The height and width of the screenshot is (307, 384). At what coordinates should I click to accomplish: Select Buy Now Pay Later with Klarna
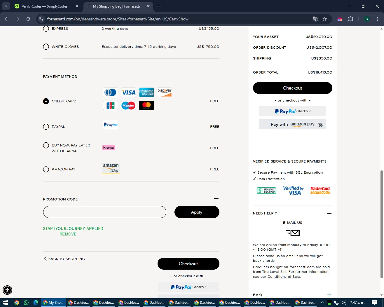[46, 145]
